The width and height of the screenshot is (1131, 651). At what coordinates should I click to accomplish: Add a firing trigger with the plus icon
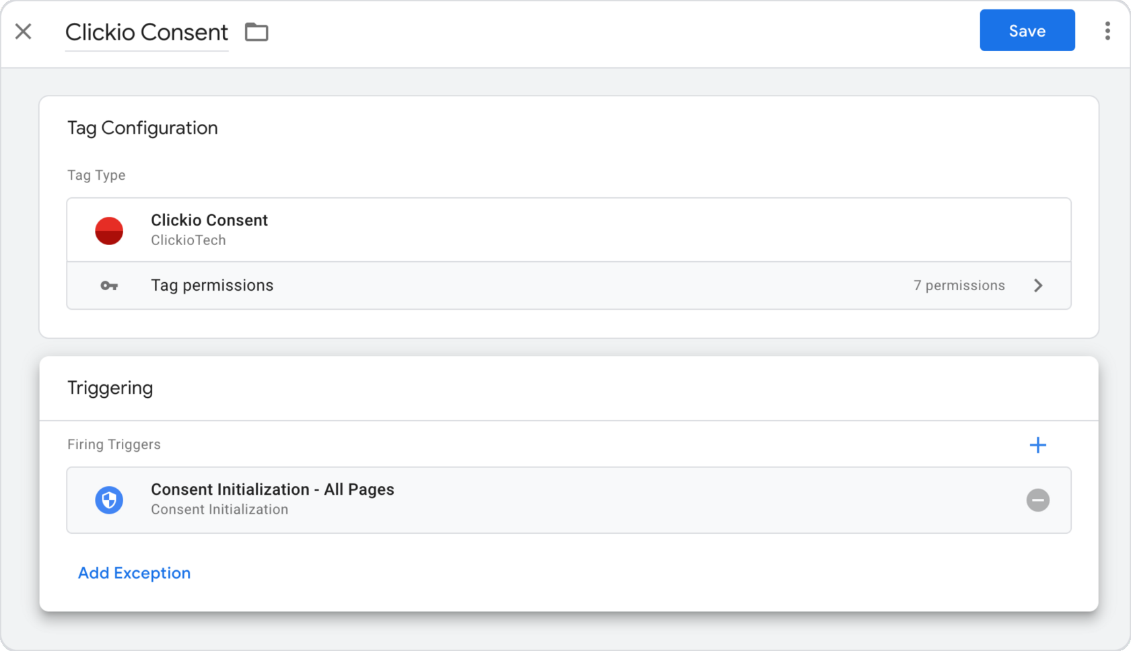[1037, 445]
